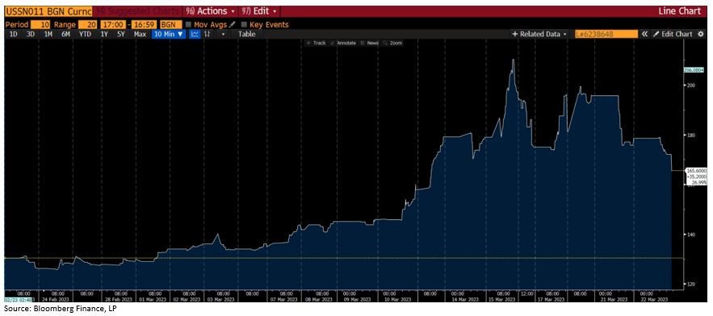Select the line chart style icon

tap(195, 34)
